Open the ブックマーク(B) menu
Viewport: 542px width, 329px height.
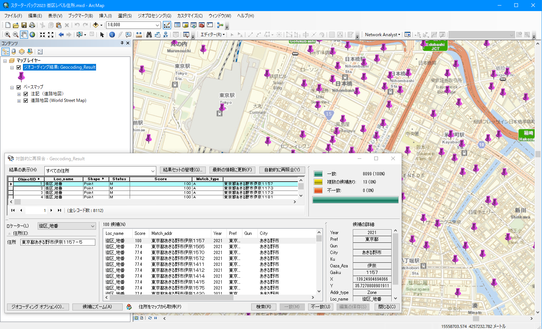point(81,16)
